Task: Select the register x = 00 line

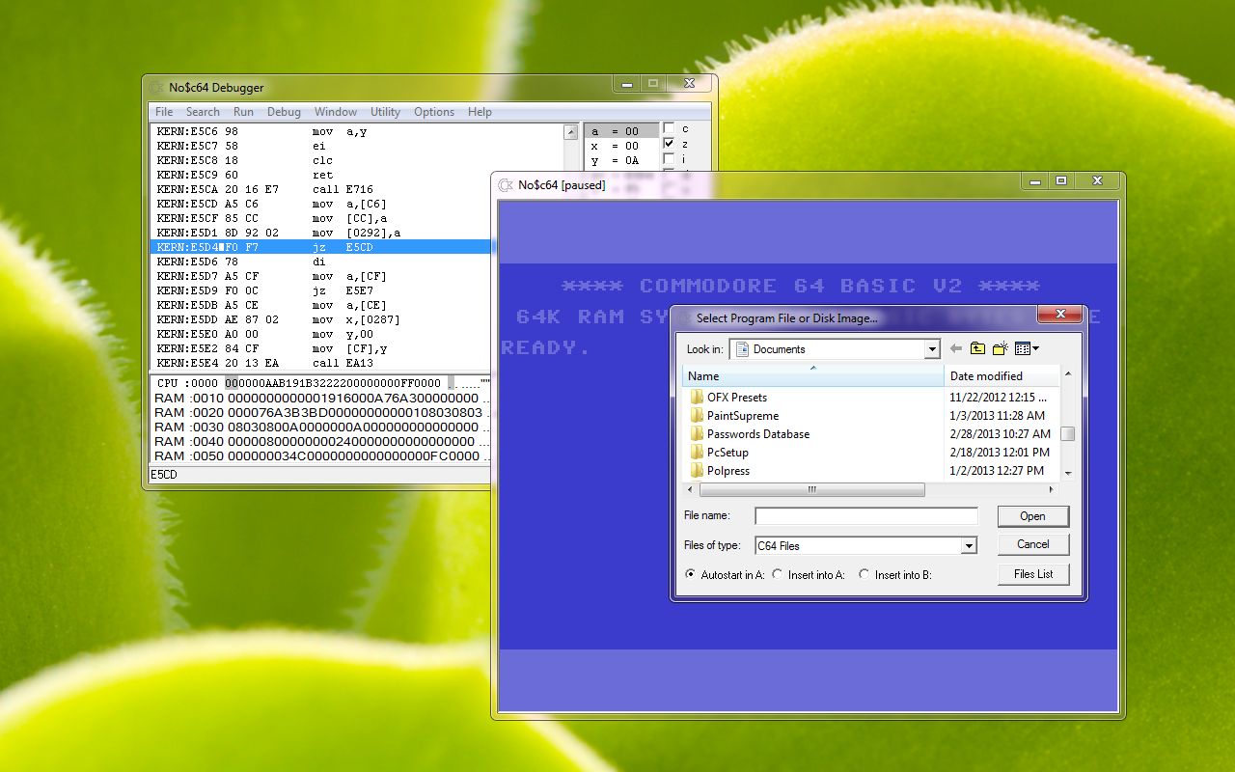Action: 620,146
